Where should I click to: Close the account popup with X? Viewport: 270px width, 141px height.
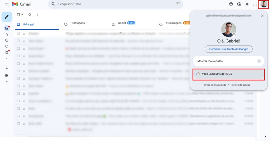coord(262,16)
